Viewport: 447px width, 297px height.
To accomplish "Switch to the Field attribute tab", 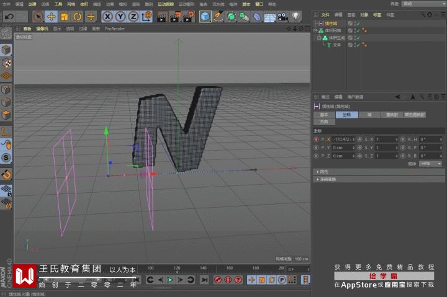I will click(x=369, y=115).
